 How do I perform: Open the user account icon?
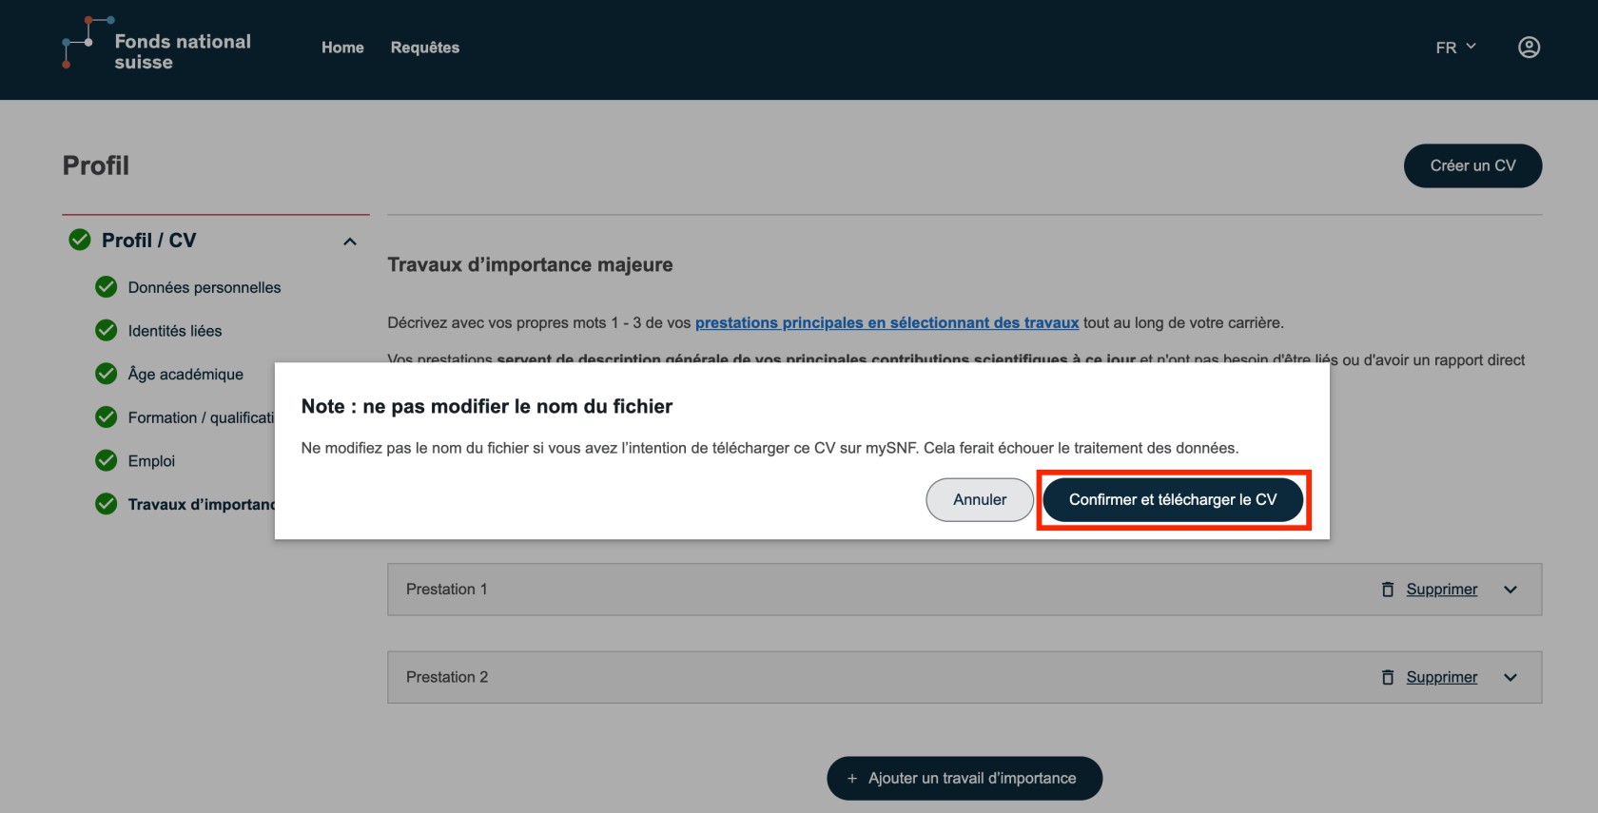click(x=1529, y=48)
